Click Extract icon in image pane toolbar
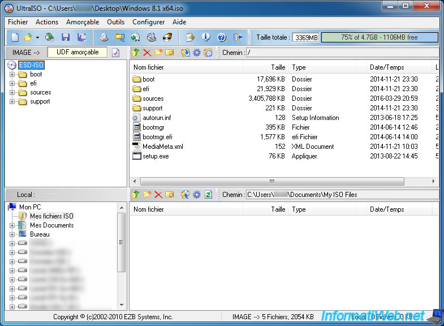Screen dimensions: 444x326 (x=185, y=53)
